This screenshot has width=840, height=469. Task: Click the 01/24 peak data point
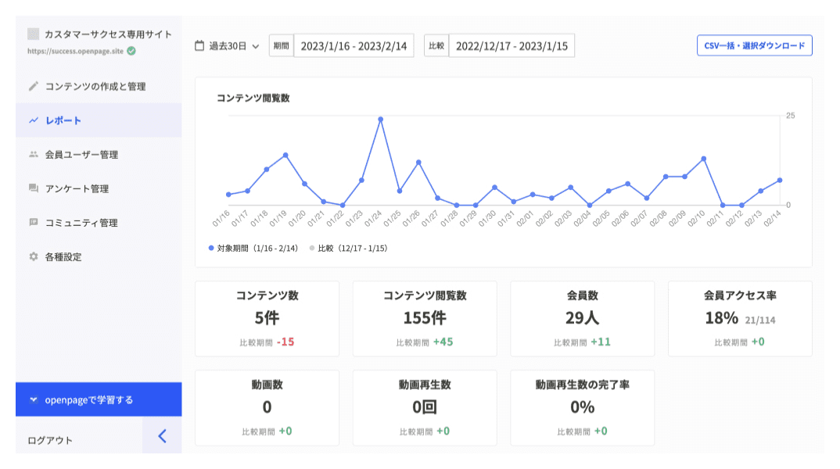380,120
